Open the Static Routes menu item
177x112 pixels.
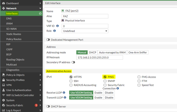(14, 34)
